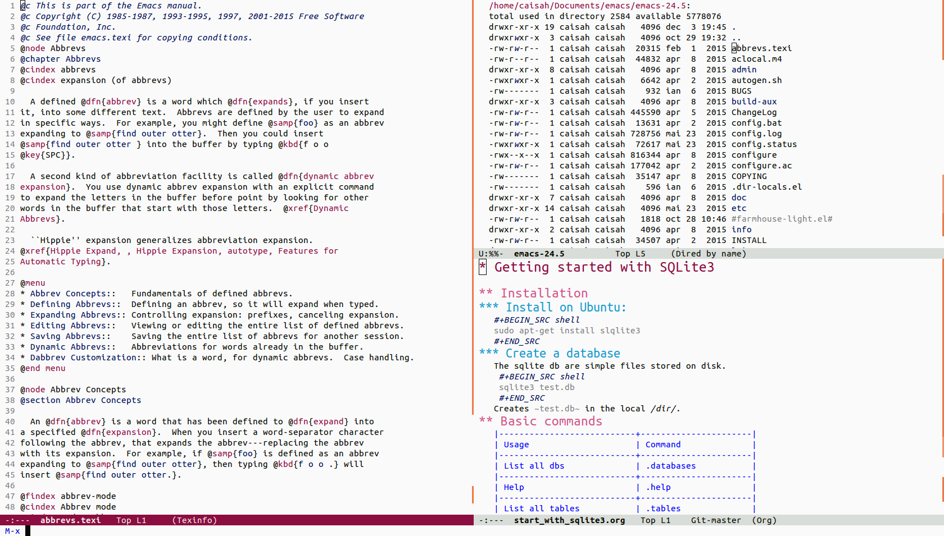Click '(Dired by name)' mode indicator
Image resolution: width=944 pixels, height=536 pixels.
click(709, 254)
